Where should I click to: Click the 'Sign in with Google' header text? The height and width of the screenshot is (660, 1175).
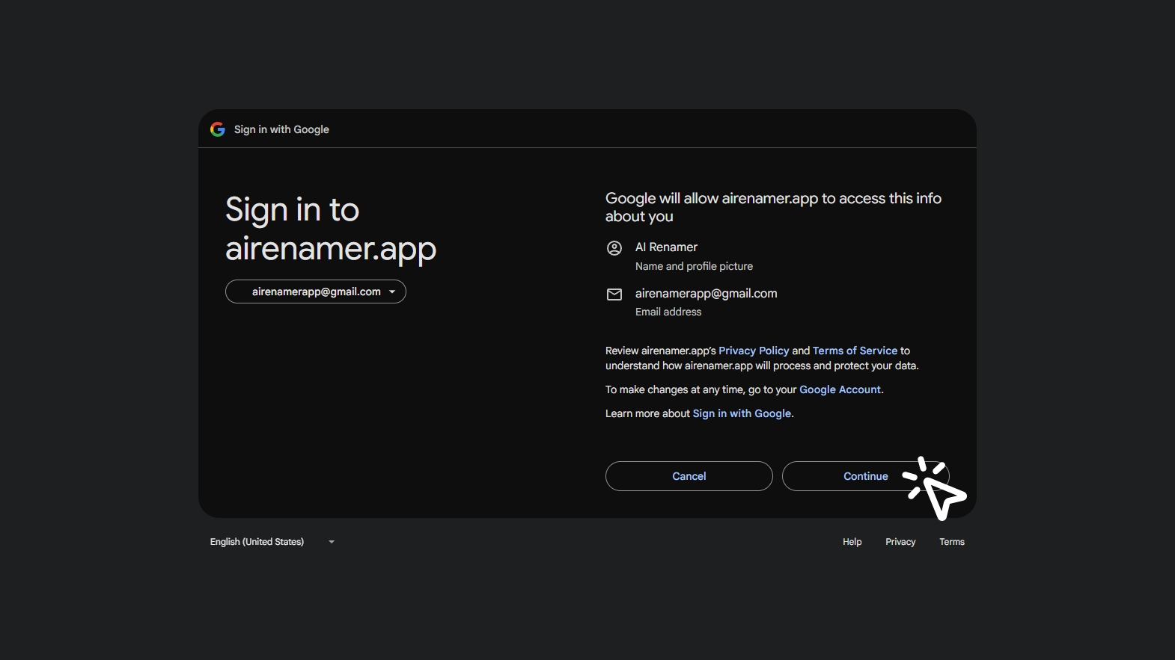(281, 129)
